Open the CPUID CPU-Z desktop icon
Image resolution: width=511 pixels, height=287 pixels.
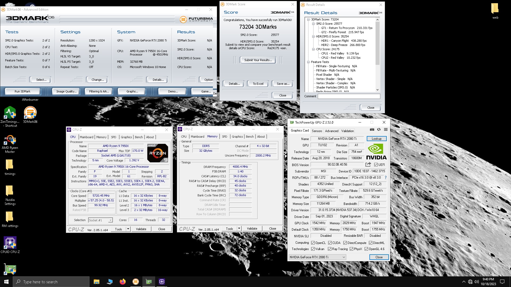point(10,245)
